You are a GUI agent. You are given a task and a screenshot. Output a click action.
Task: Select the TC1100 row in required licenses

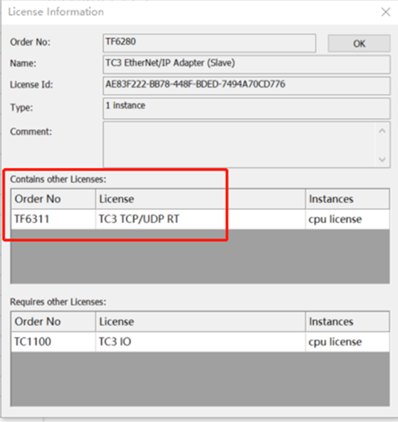[x=200, y=342]
